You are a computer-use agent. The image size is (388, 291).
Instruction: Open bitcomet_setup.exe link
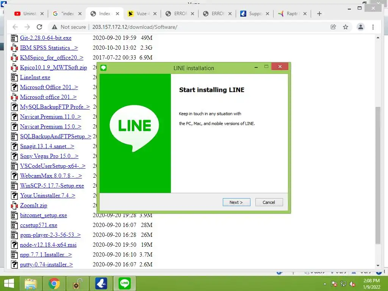coord(43,215)
